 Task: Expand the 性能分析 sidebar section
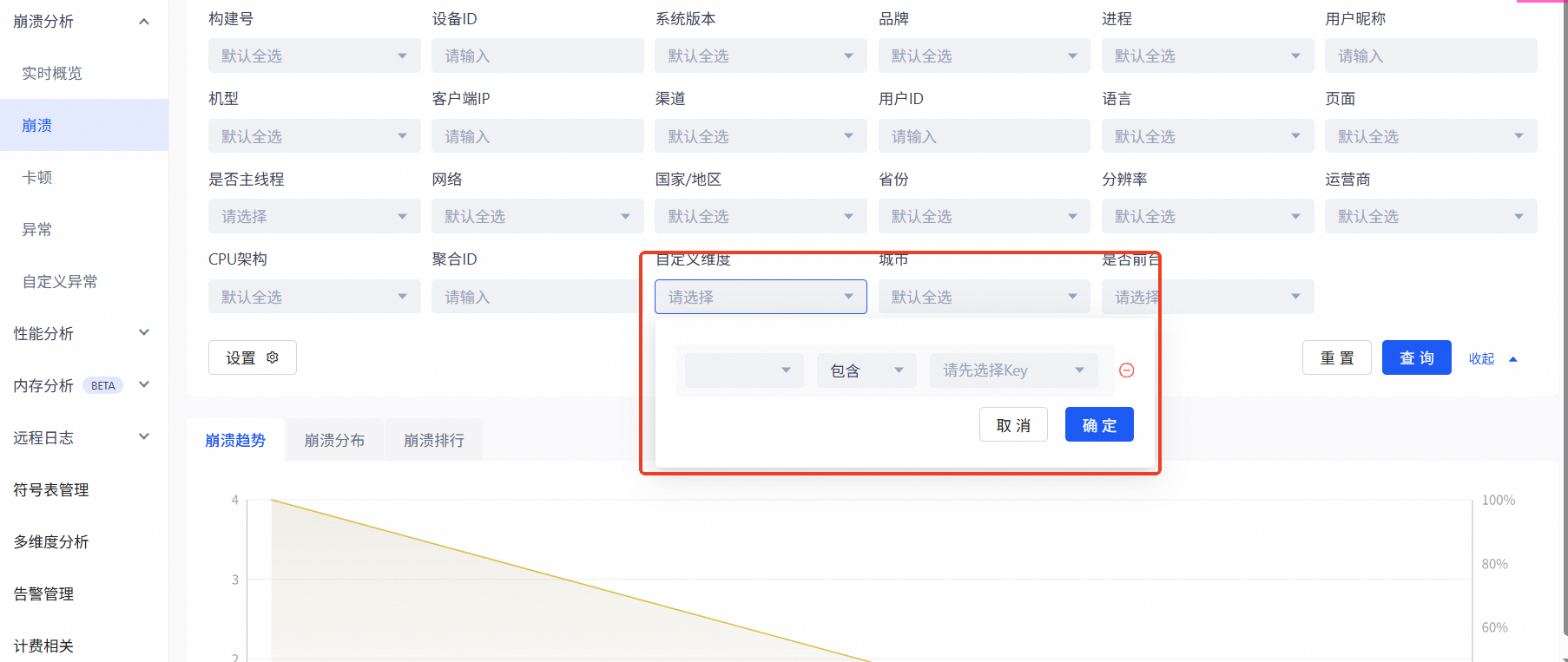pyautogui.click(x=144, y=332)
